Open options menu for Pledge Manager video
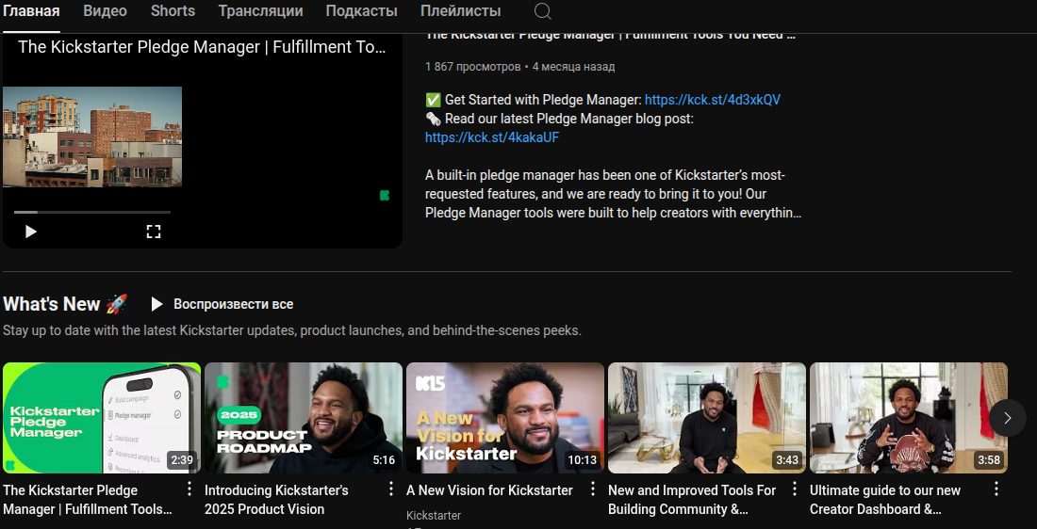The height and width of the screenshot is (529, 1037). (x=189, y=489)
